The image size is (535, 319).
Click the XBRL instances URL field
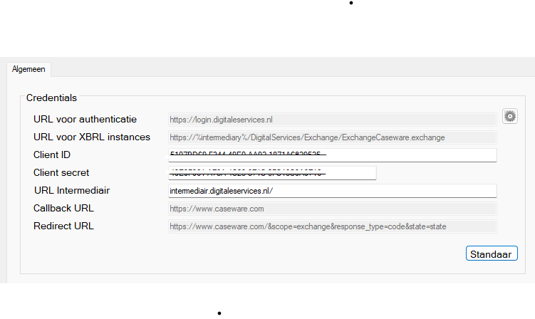click(x=333, y=137)
